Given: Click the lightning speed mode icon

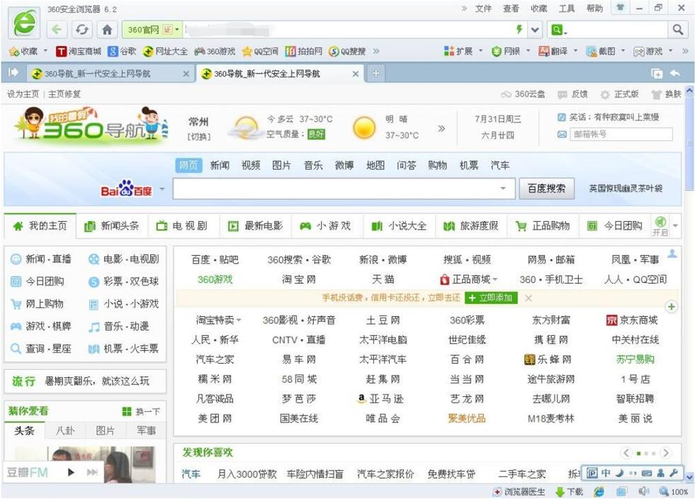Looking at the screenshot, I should point(519,29).
